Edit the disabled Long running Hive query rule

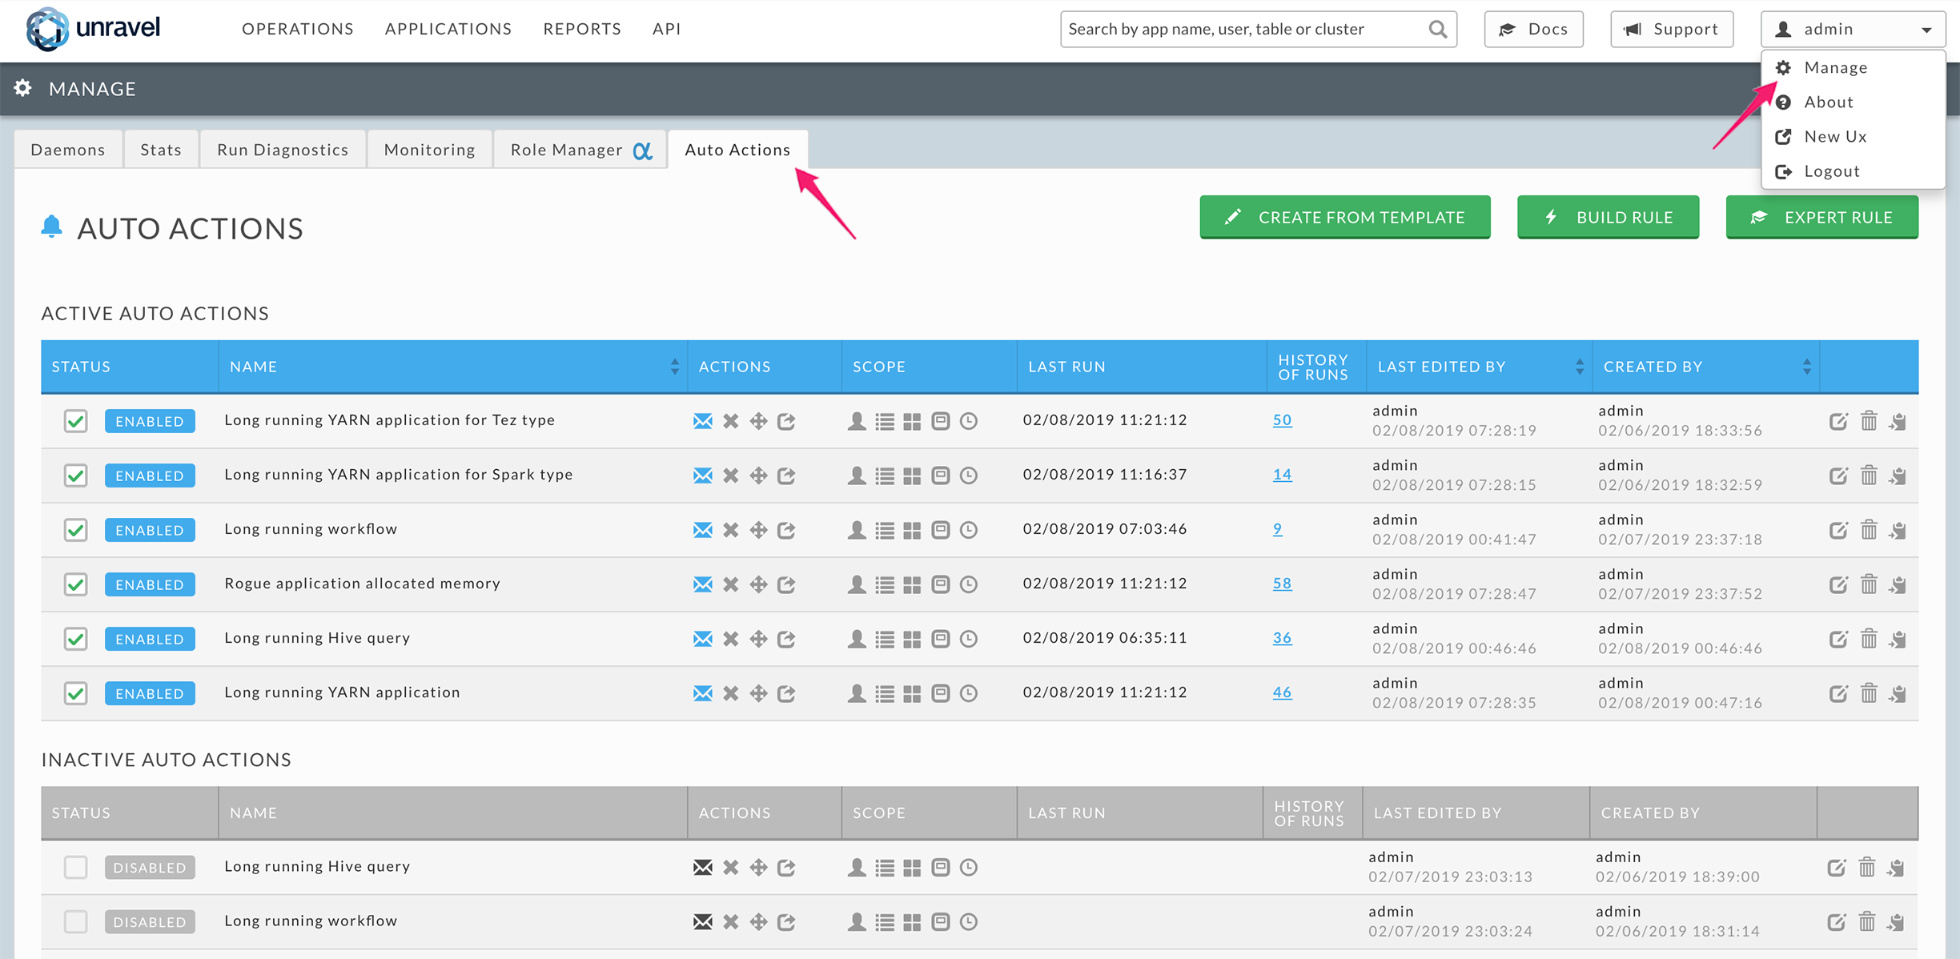(x=1836, y=867)
